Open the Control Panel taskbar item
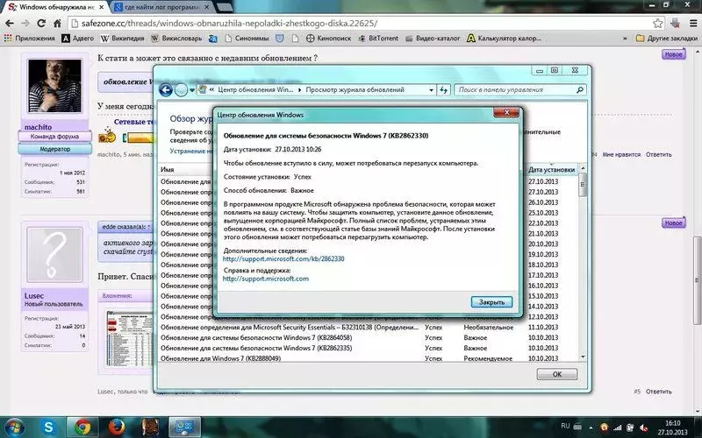 pos(184,427)
